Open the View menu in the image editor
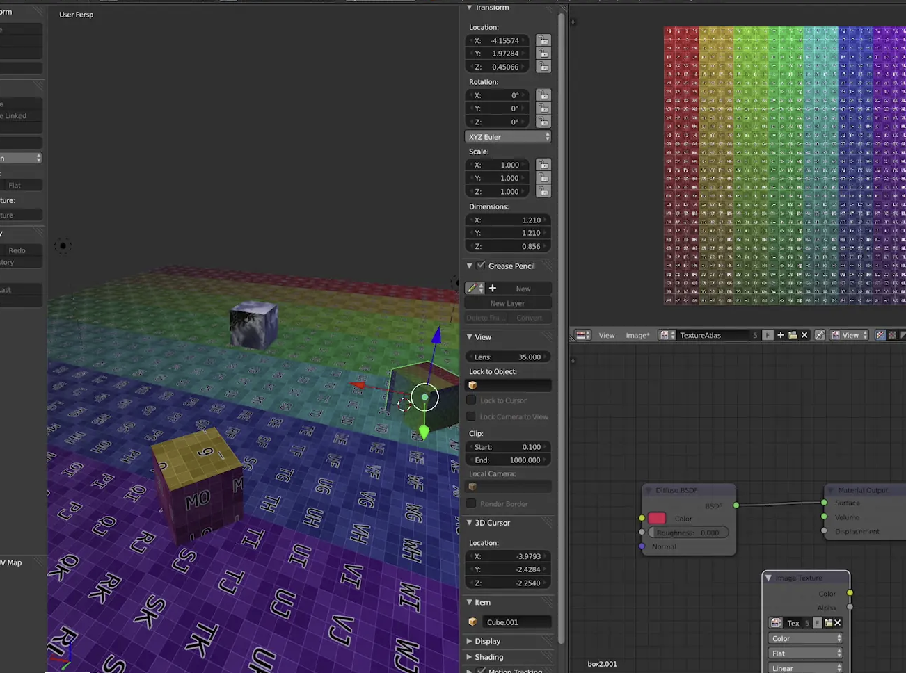The height and width of the screenshot is (673, 906). pyautogui.click(x=606, y=334)
